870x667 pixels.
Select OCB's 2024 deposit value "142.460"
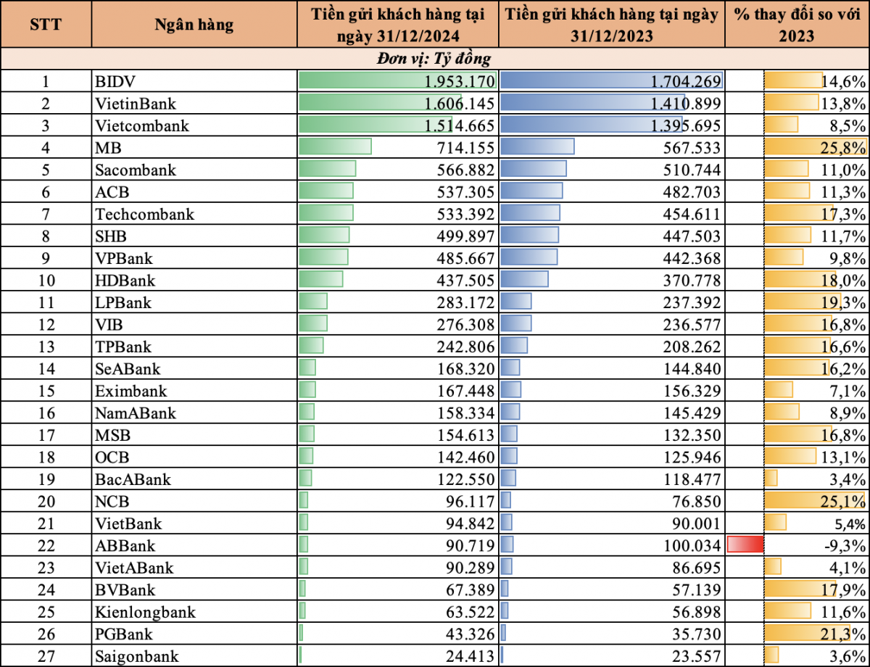coord(467,457)
